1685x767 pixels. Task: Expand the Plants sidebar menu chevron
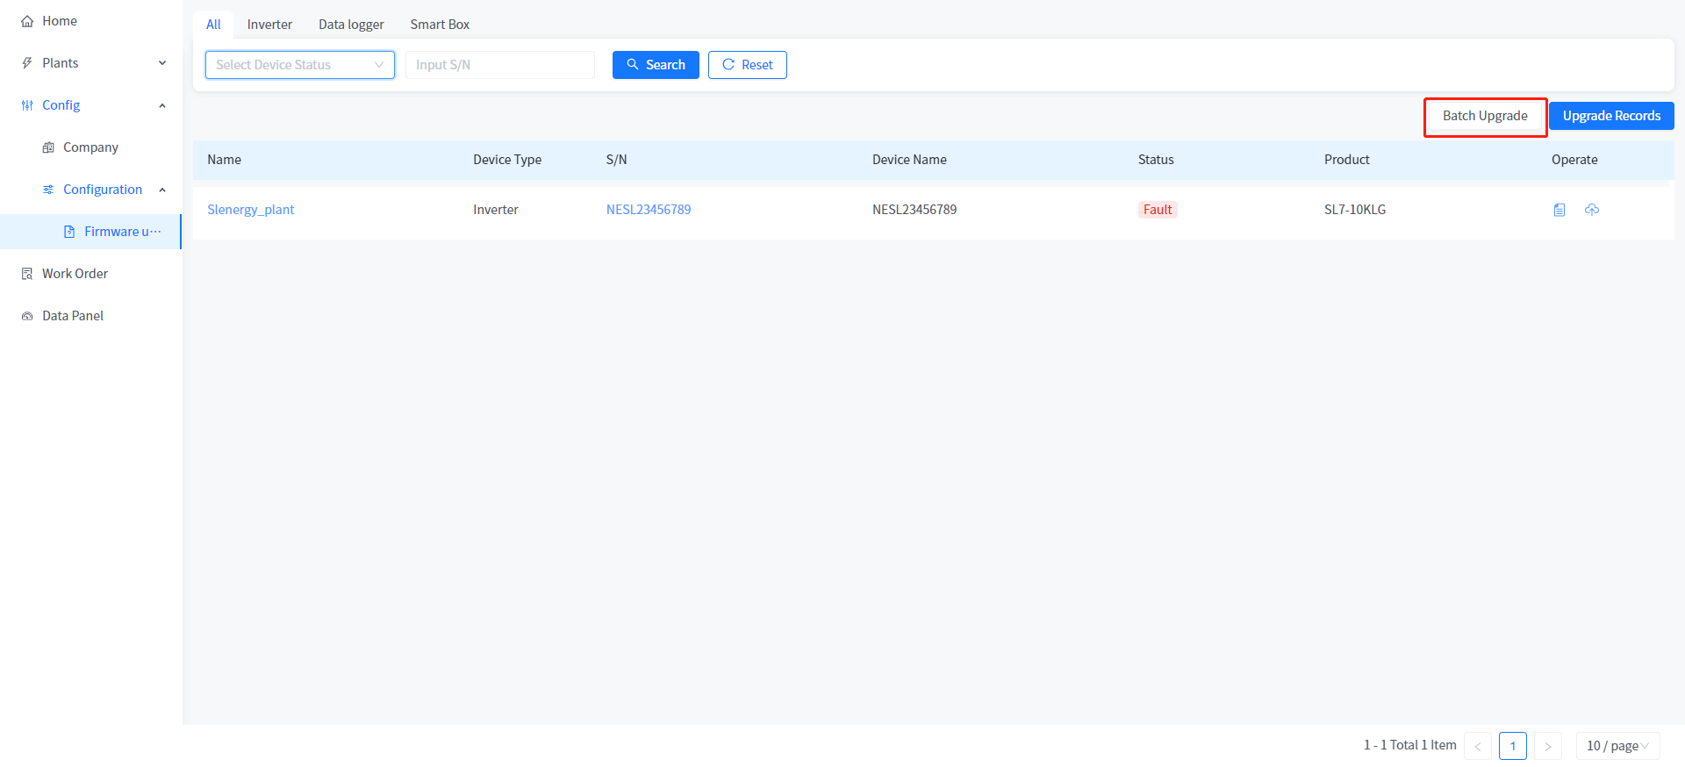click(x=162, y=63)
